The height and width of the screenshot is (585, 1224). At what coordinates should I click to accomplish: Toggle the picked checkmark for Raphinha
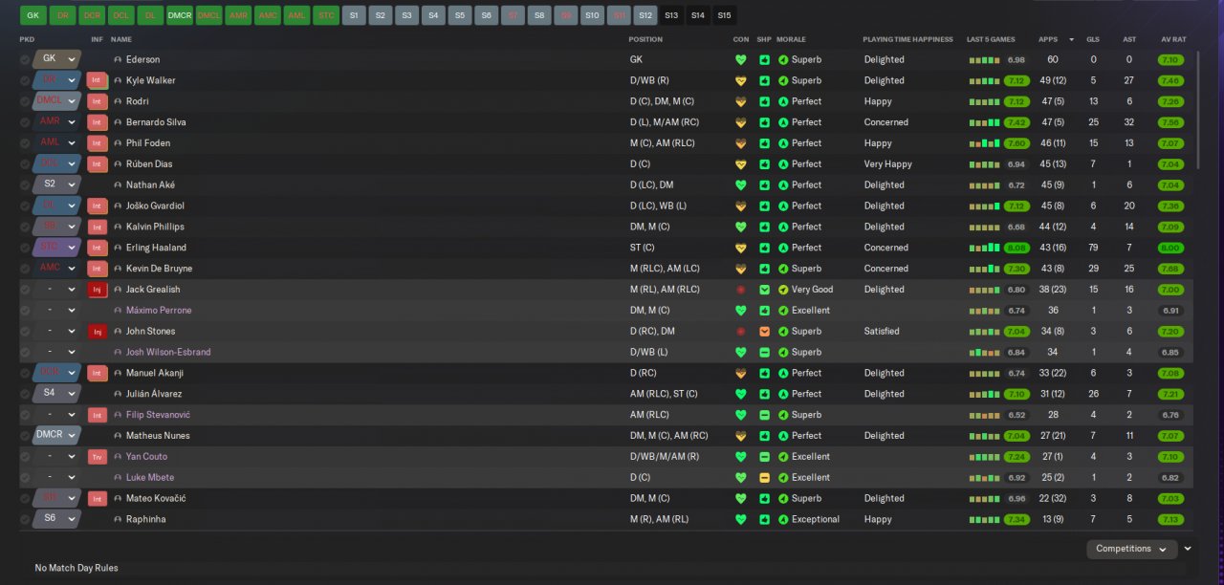(25, 519)
